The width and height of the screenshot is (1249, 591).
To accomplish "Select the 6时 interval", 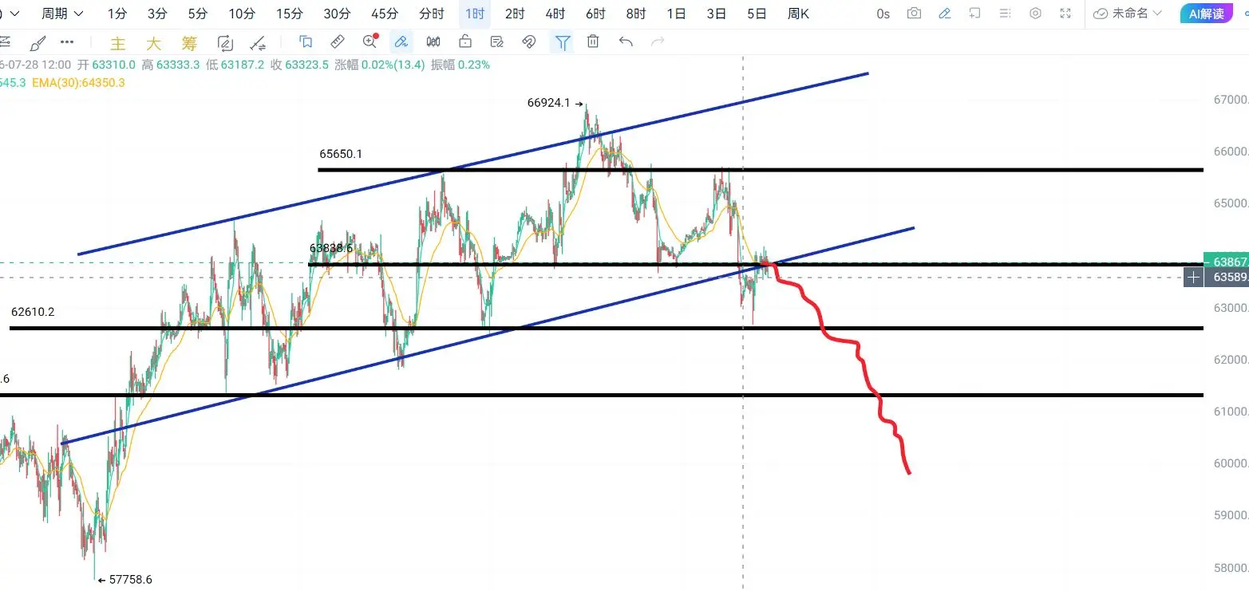I will pyautogui.click(x=595, y=14).
